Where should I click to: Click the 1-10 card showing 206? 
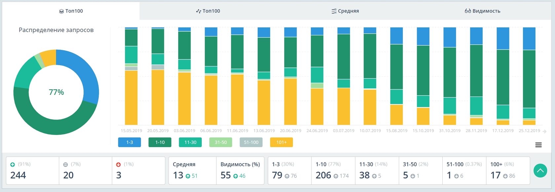[333, 171]
